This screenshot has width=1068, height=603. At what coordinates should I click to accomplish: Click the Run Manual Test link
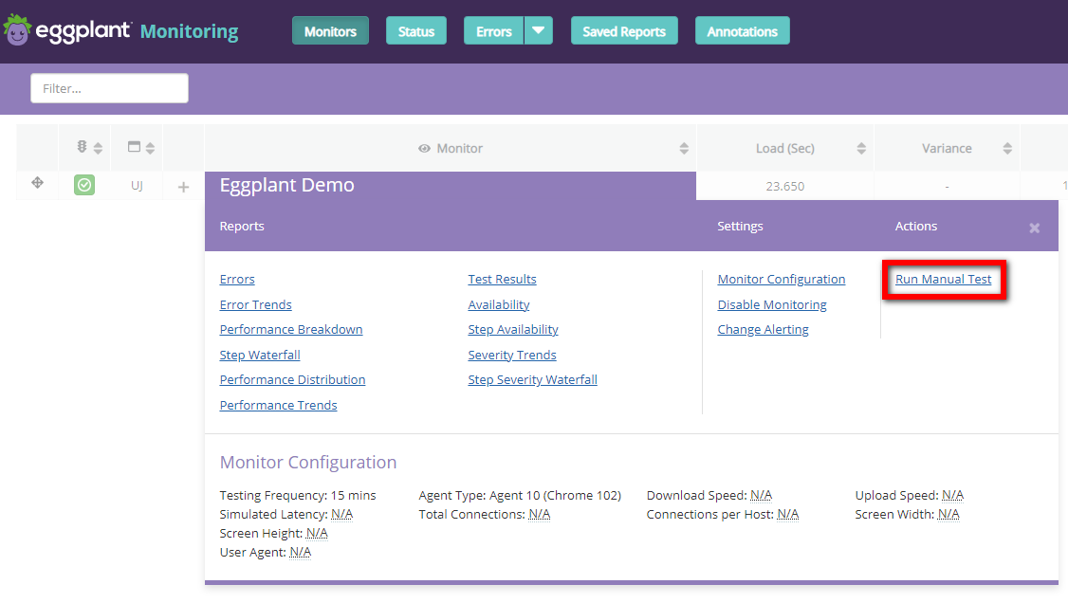944,279
